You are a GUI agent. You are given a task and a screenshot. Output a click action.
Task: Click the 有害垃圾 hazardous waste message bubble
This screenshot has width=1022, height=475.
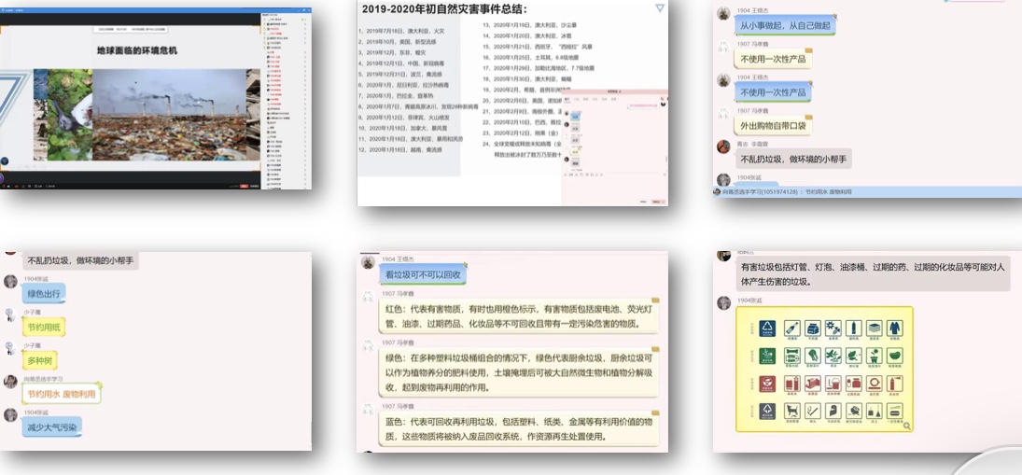pyautogui.click(x=860, y=273)
